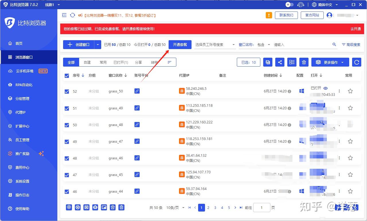This screenshot has width=367, height=221.
Task: Click the proxy link icon for grass_49
Action: [x=137, y=107]
